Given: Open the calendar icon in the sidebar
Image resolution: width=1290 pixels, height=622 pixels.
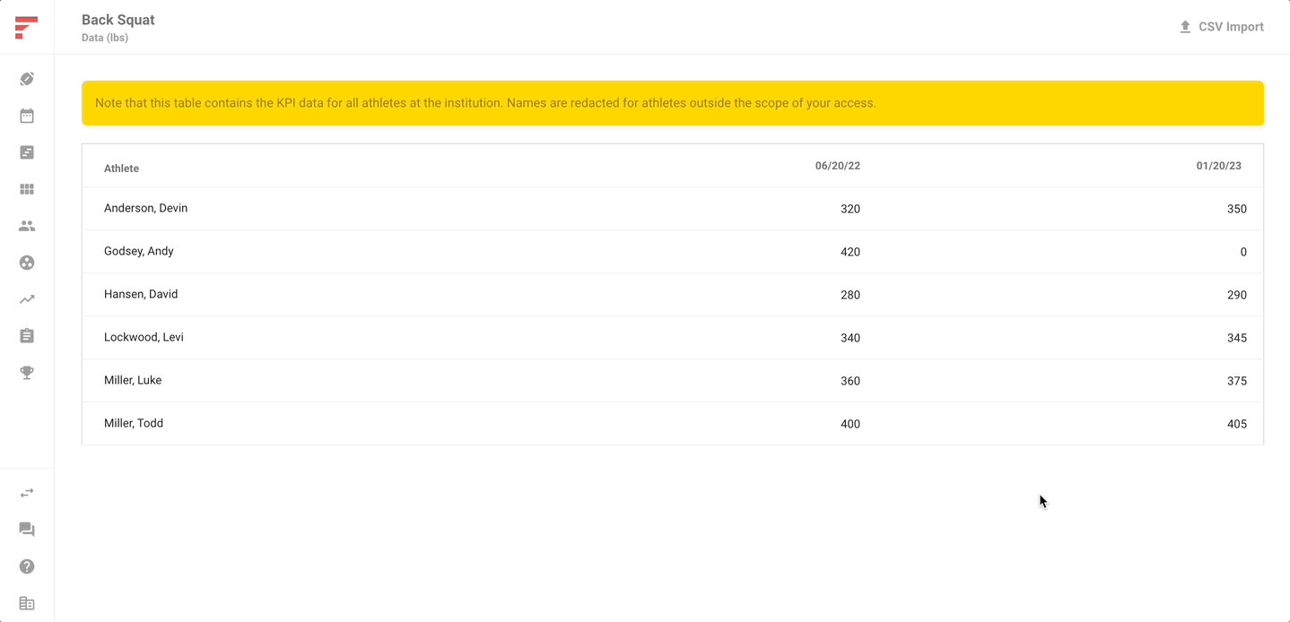Looking at the screenshot, I should 27,116.
